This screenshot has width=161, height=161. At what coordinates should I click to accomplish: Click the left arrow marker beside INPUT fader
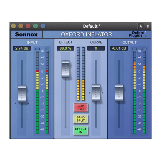[x=15, y=103]
